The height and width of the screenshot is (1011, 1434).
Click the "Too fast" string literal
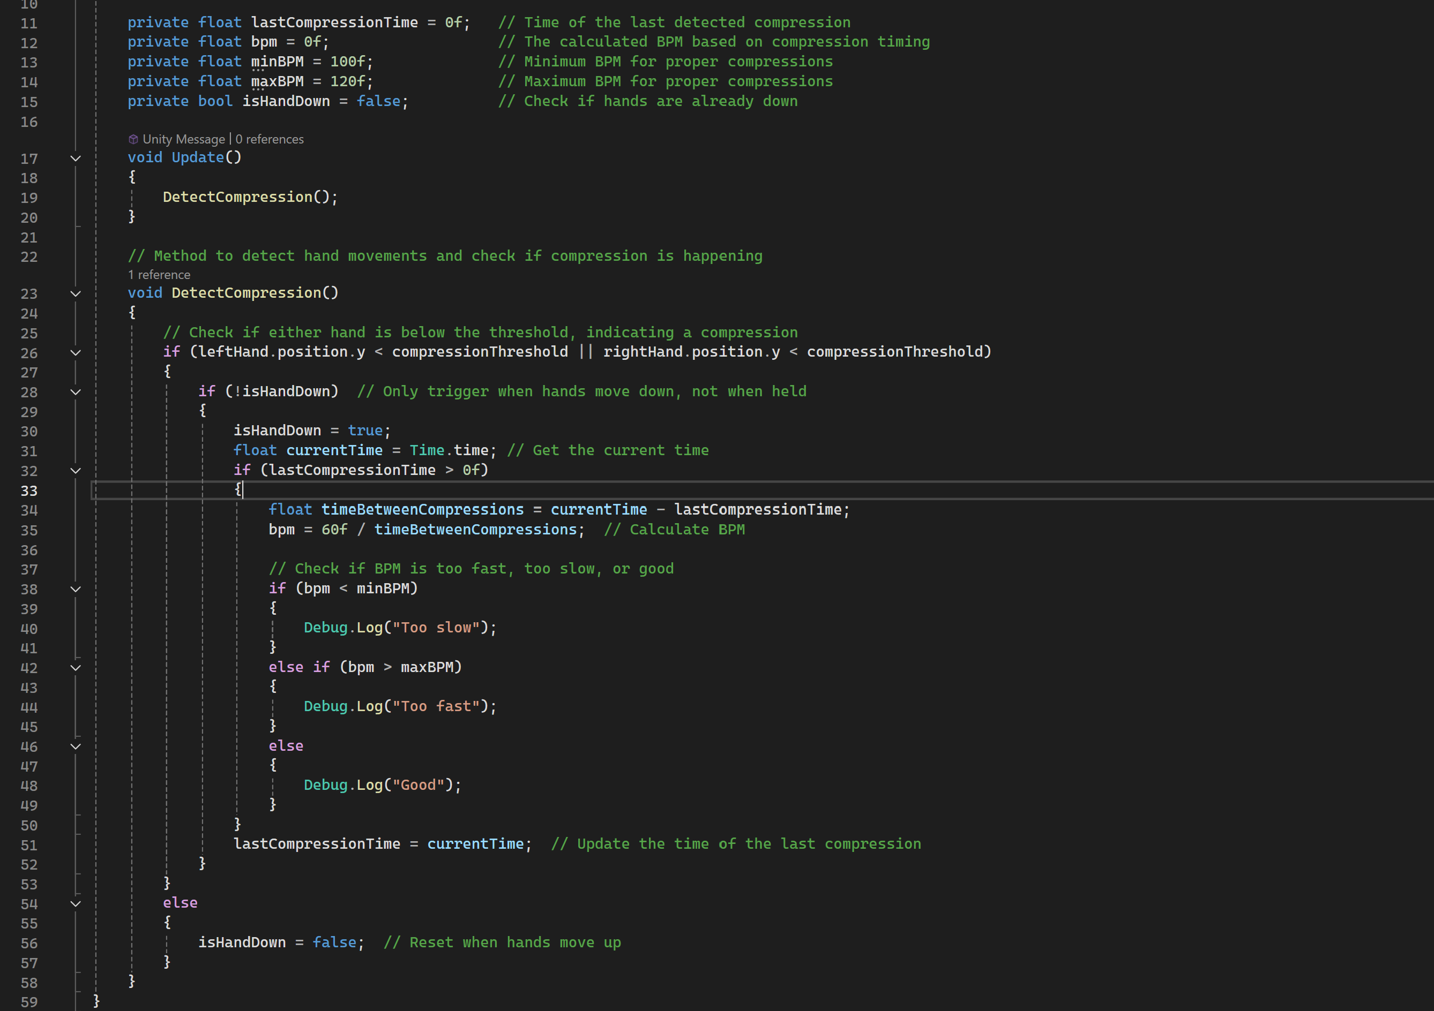point(436,706)
